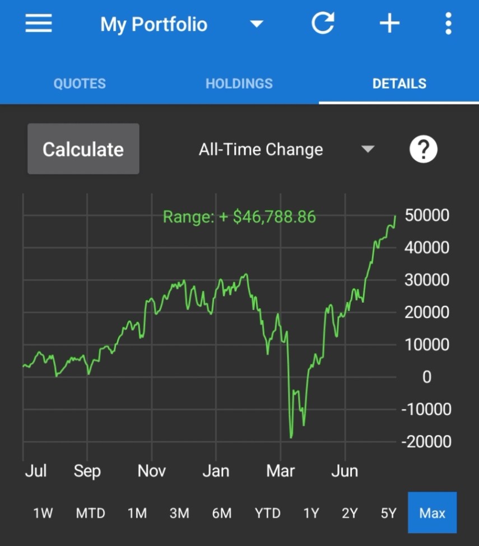
Task: Tap the plus add icon
Action: pos(389,24)
